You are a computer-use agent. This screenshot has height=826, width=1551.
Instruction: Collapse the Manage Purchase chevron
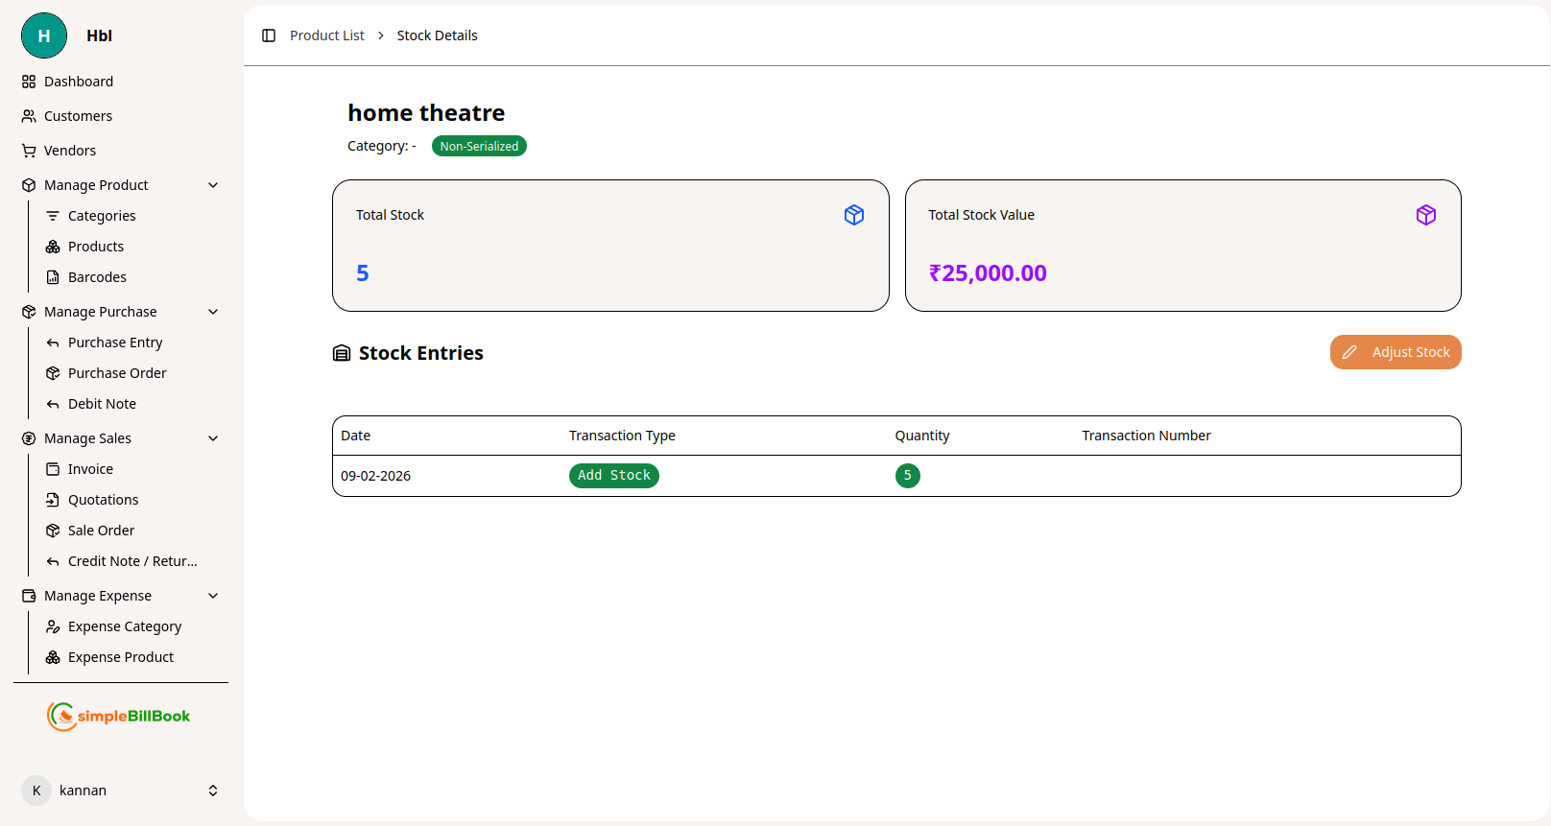[213, 312]
